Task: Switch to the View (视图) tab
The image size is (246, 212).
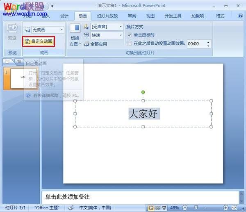Action: [x=150, y=16]
